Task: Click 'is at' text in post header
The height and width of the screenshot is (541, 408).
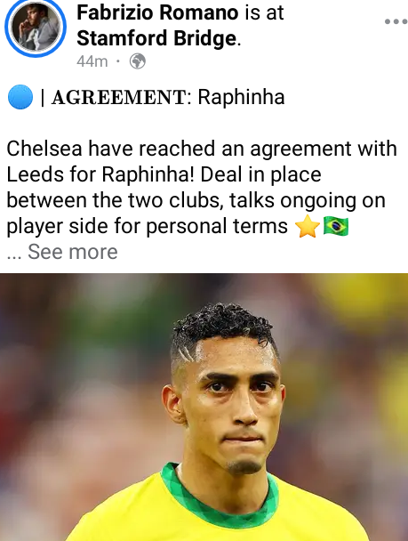Action: coord(264,12)
